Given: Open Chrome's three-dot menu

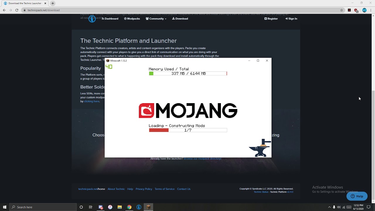Looking at the screenshot, I should pyautogui.click(x=371, y=10).
